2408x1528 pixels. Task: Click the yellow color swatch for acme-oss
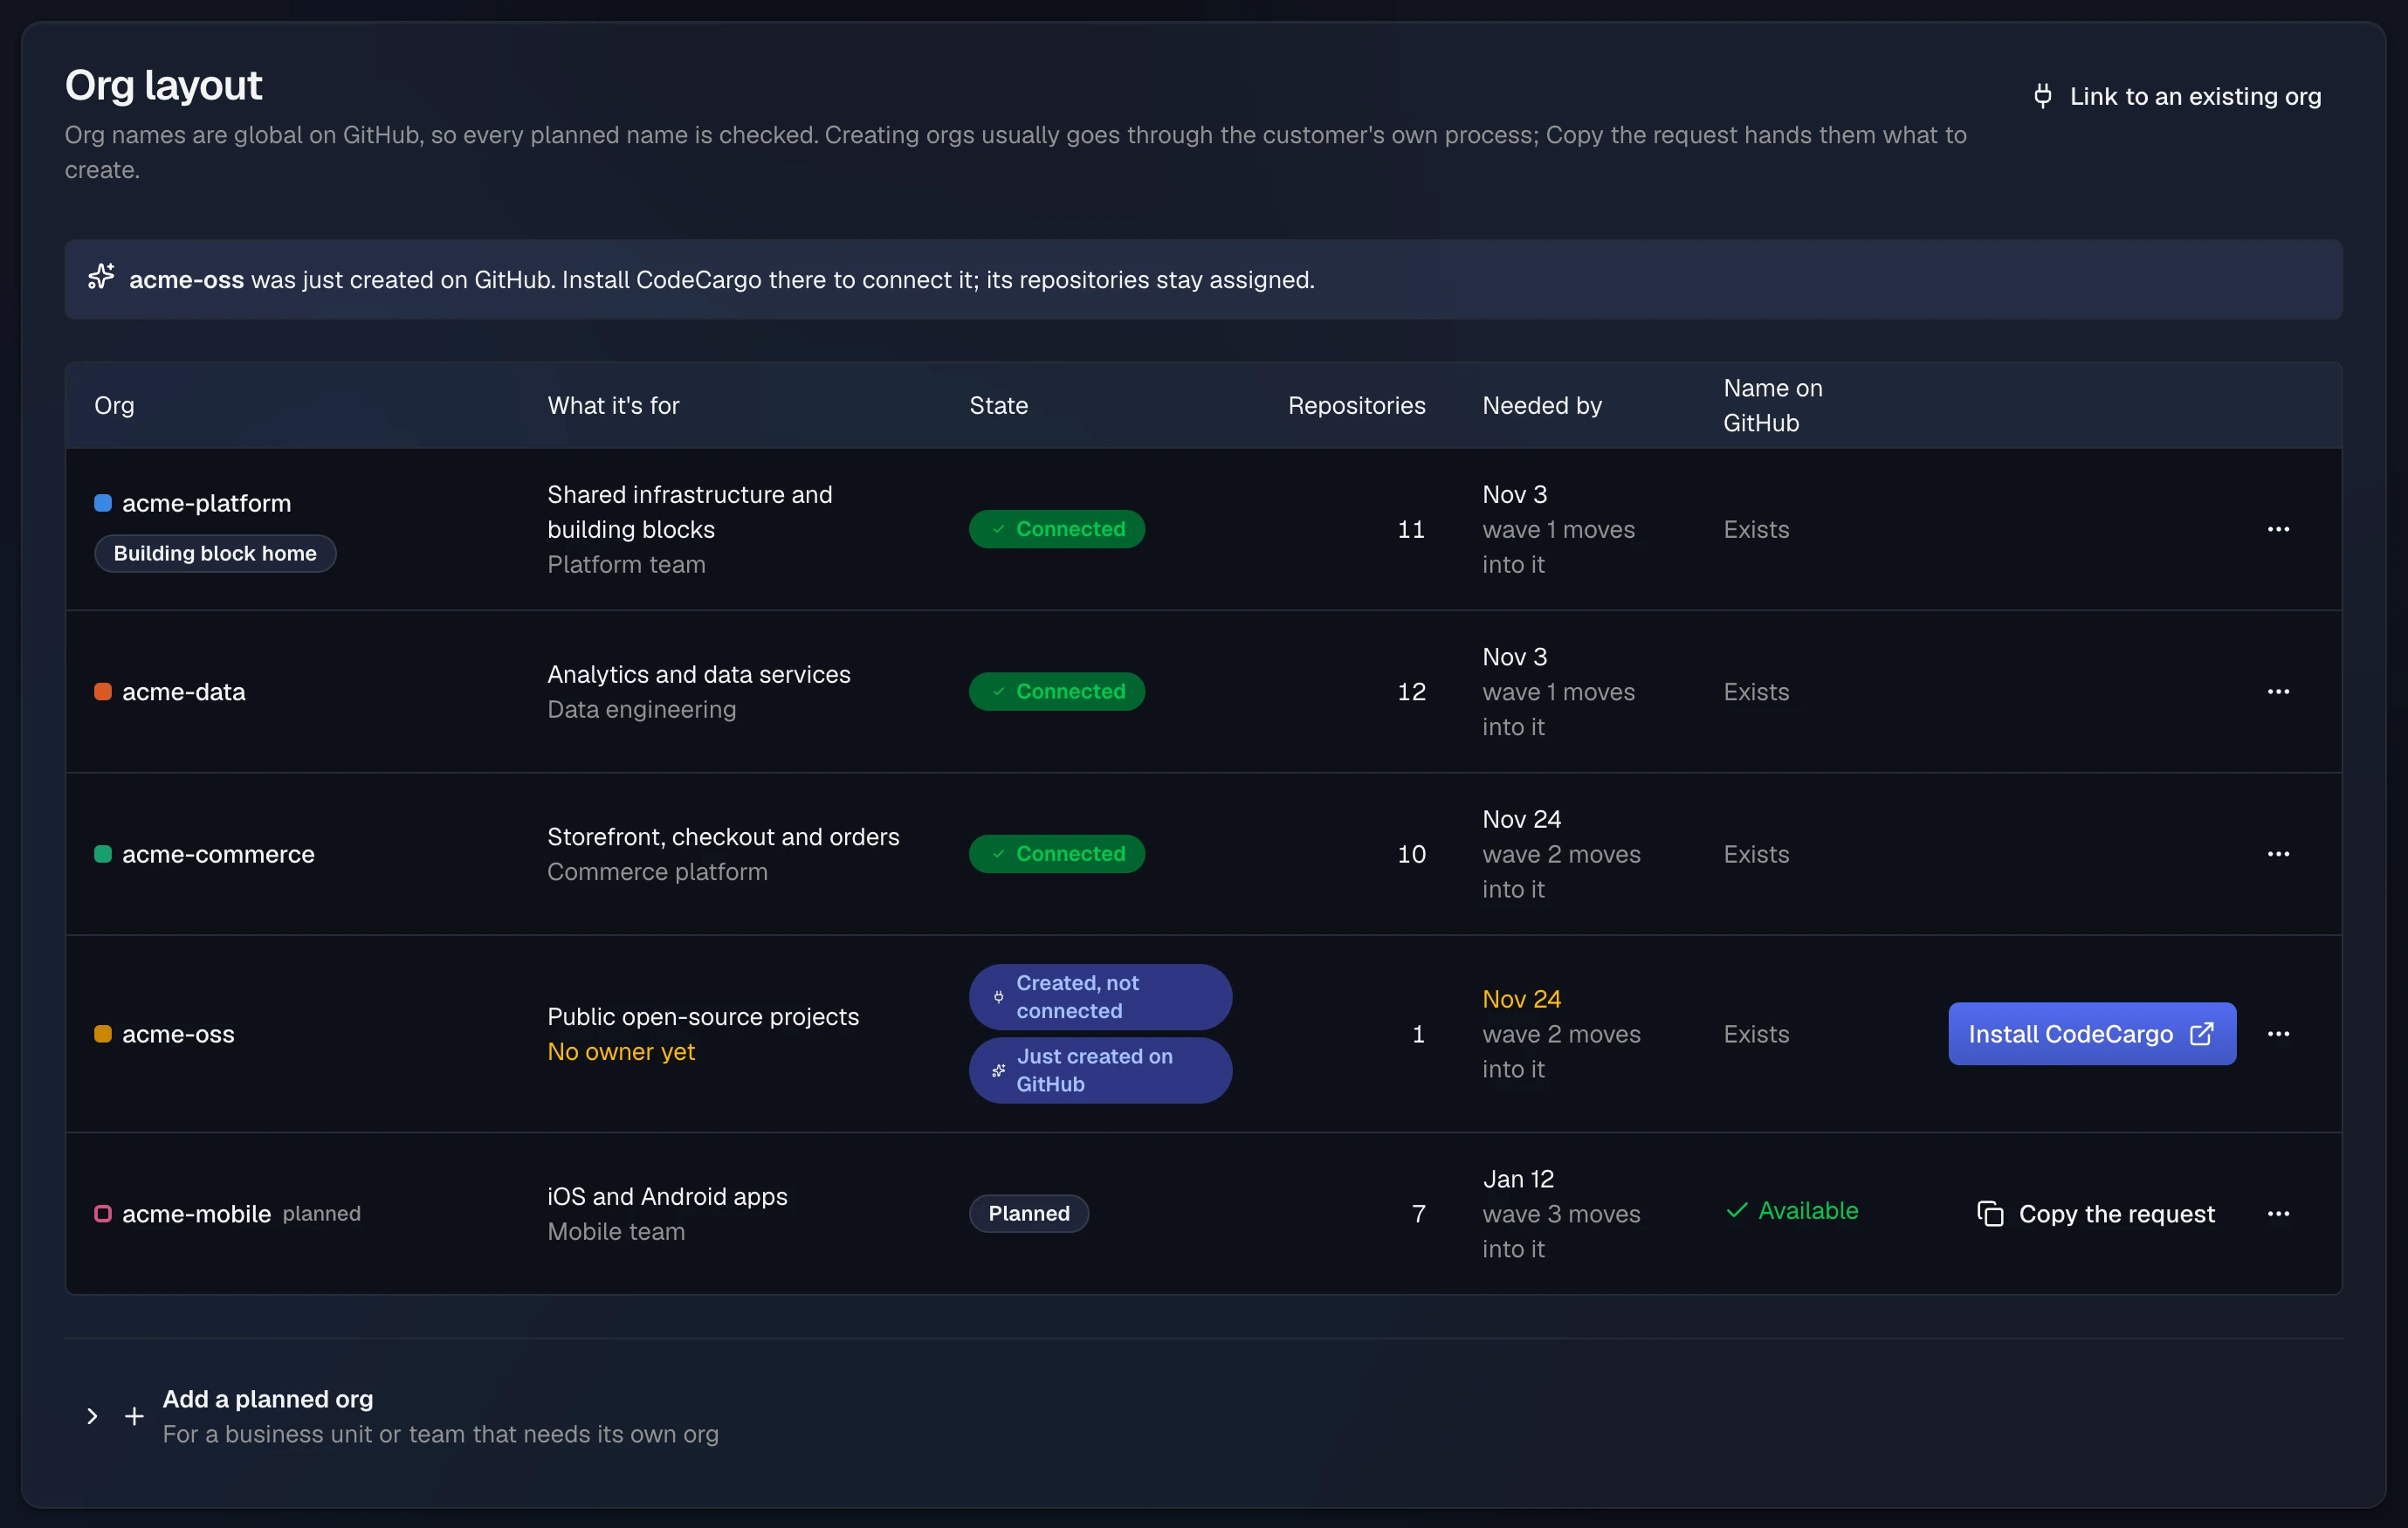(x=102, y=1034)
